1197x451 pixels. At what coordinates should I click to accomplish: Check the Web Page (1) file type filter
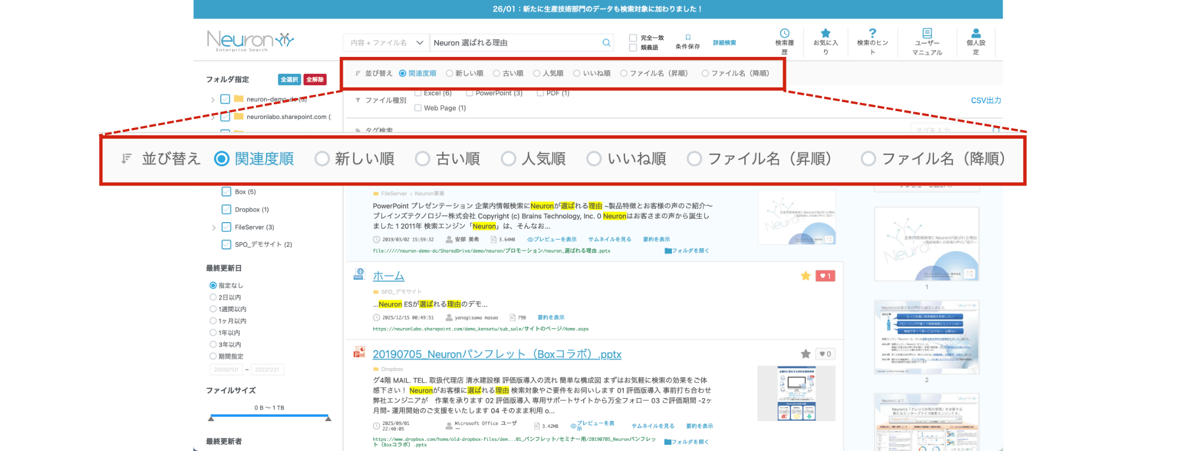coord(418,108)
